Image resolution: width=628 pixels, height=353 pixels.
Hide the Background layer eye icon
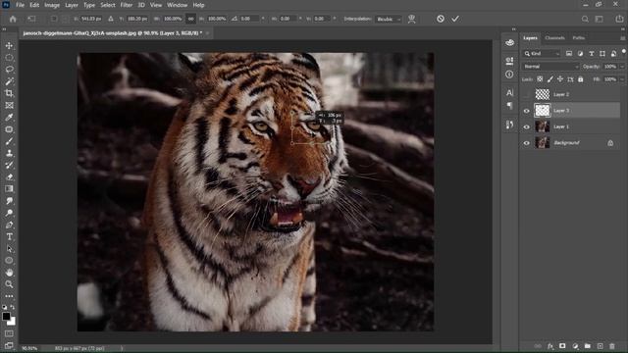point(527,143)
